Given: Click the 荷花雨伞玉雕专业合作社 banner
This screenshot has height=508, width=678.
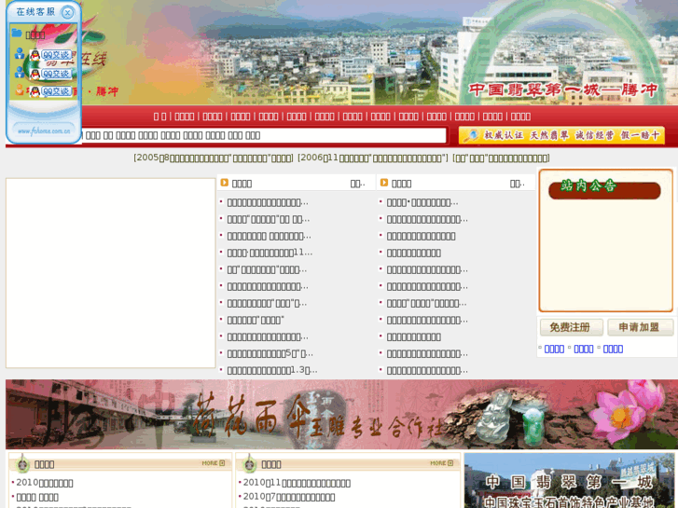Looking at the screenshot, I should 341,414.
